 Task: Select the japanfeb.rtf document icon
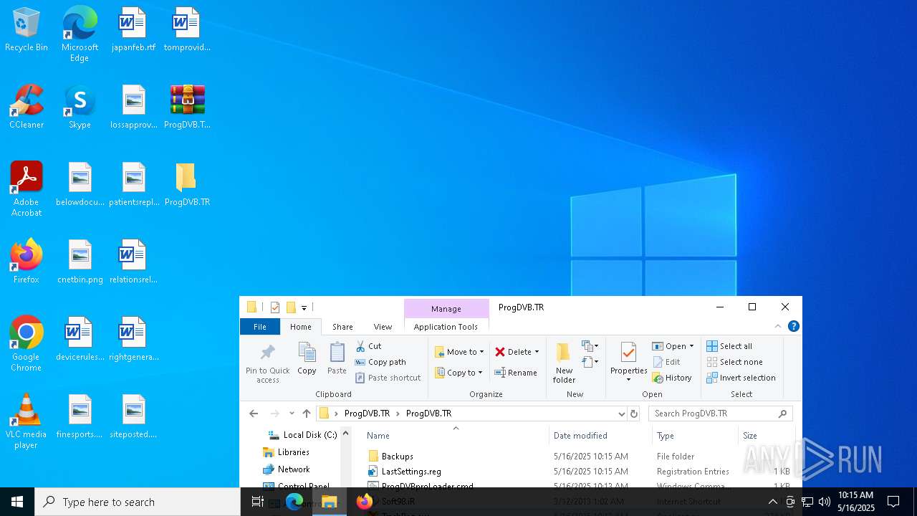click(x=133, y=29)
